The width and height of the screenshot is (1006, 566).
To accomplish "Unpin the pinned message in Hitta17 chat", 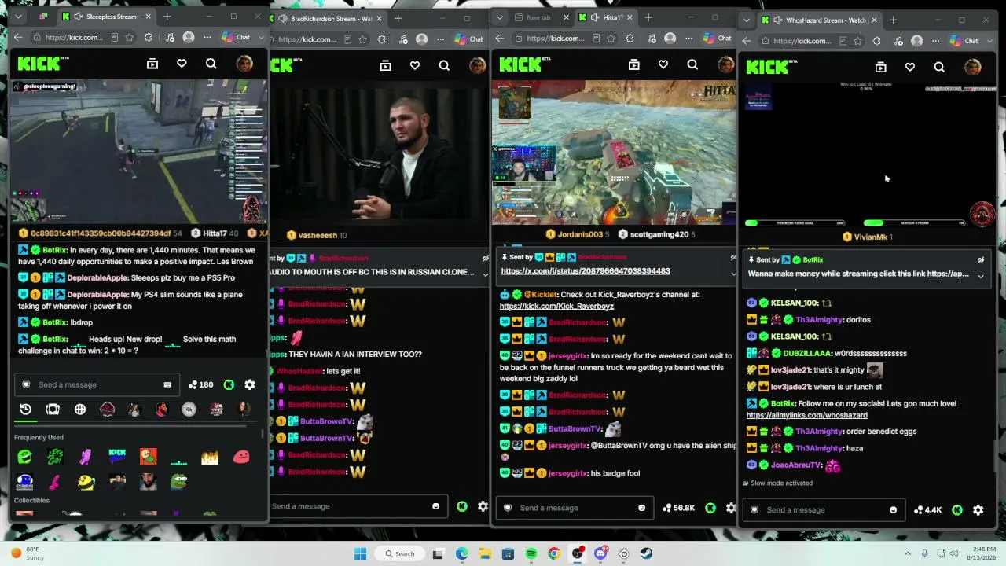I will click(733, 257).
